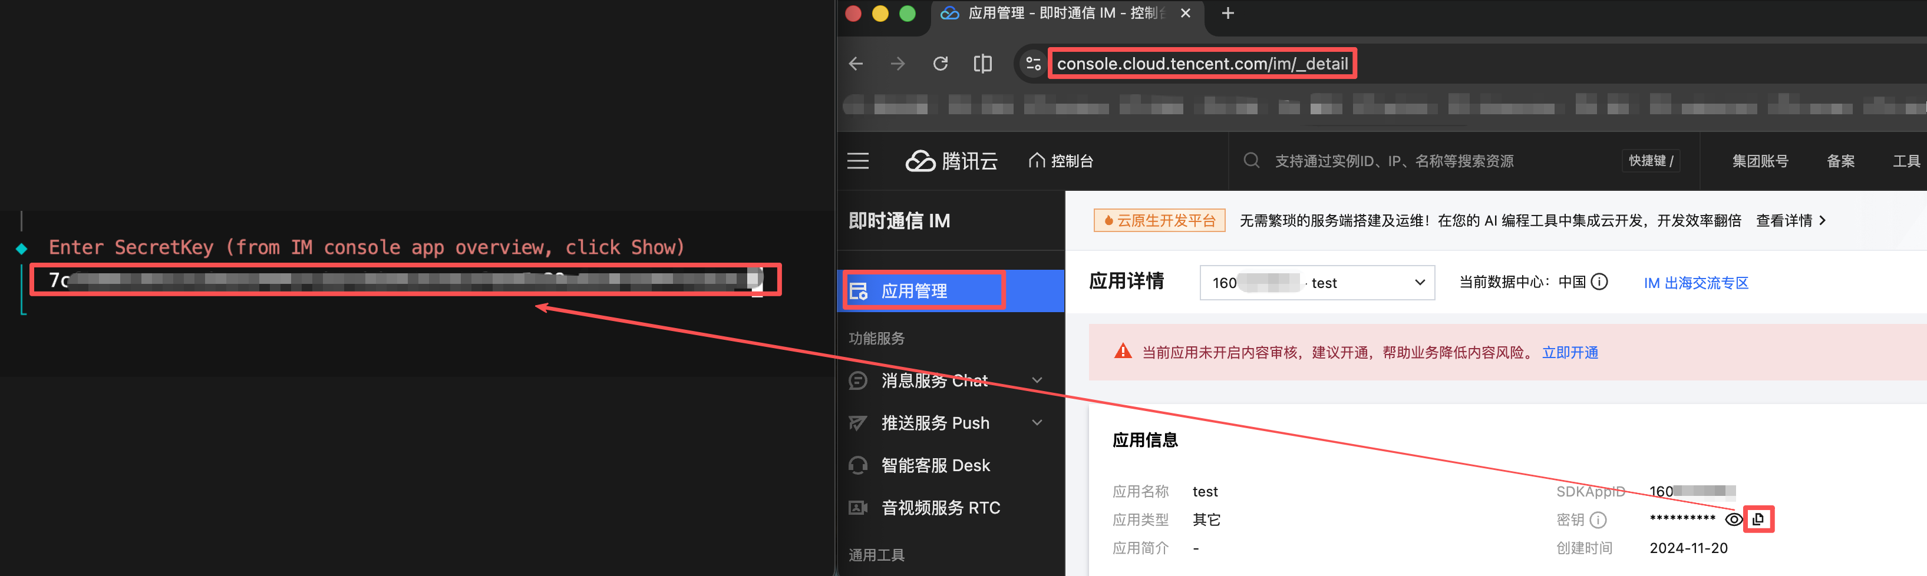Screen dimensions: 1927x576
Task: Click the blurred SDKAppID value starting 160
Action: coord(1692,491)
